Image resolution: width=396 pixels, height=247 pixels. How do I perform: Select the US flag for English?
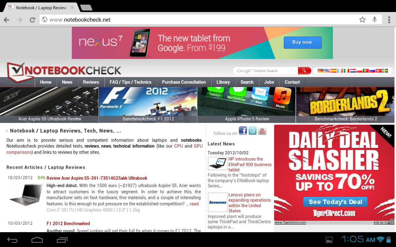(327, 71)
